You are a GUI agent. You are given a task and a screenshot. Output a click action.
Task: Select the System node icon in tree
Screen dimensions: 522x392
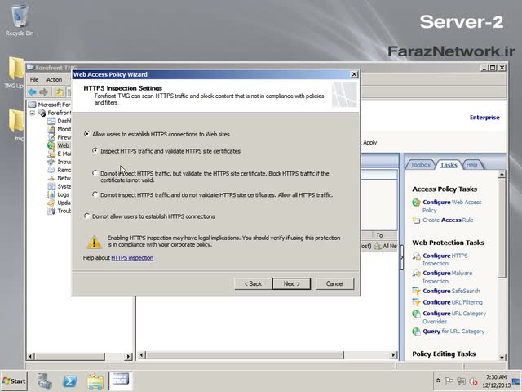pos(51,186)
